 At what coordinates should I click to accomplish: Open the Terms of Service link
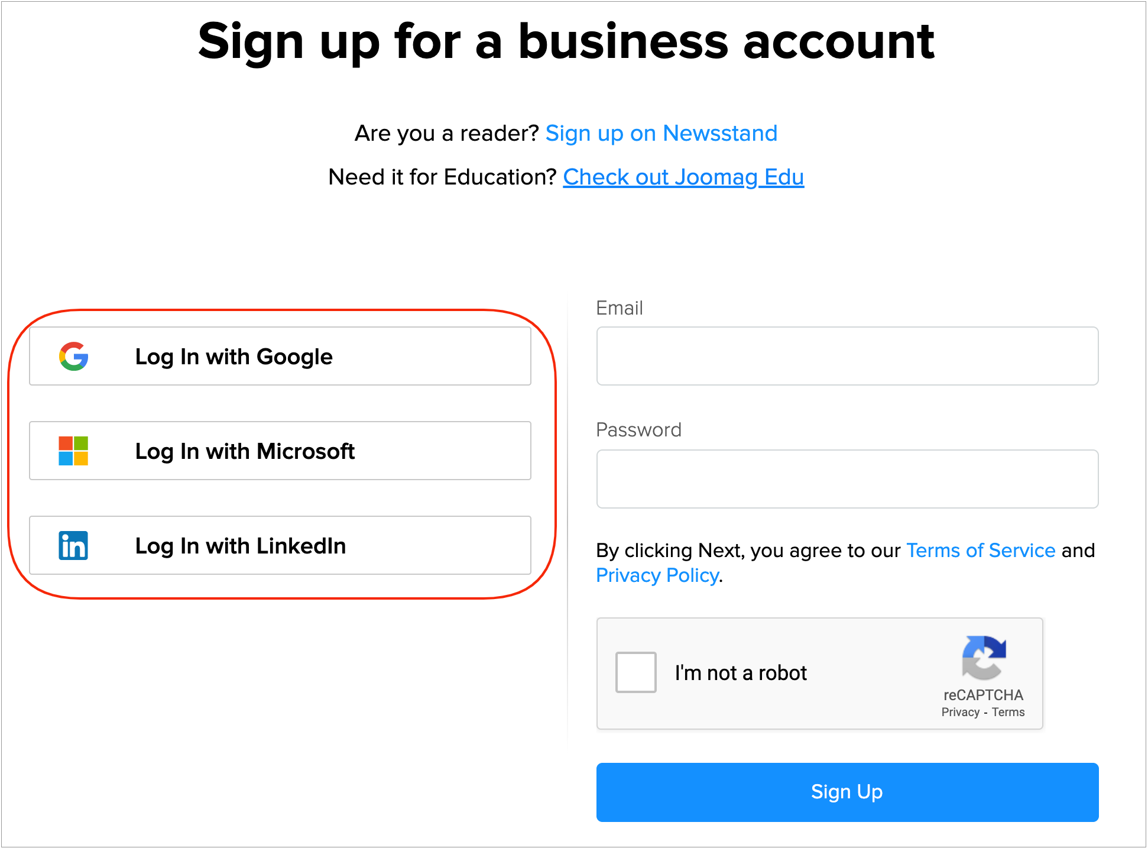tap(981, 551)
